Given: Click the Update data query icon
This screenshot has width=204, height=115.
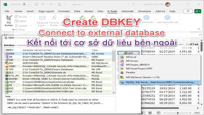Looking at the screenshot, I should [16, 26].
